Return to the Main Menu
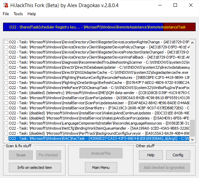This screenshot has height=178, width=199. (x=101, y=168)
